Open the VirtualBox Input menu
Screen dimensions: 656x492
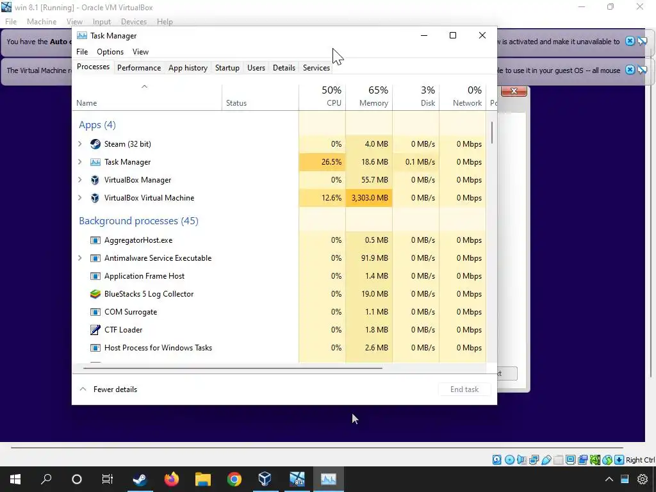[102, 22]
